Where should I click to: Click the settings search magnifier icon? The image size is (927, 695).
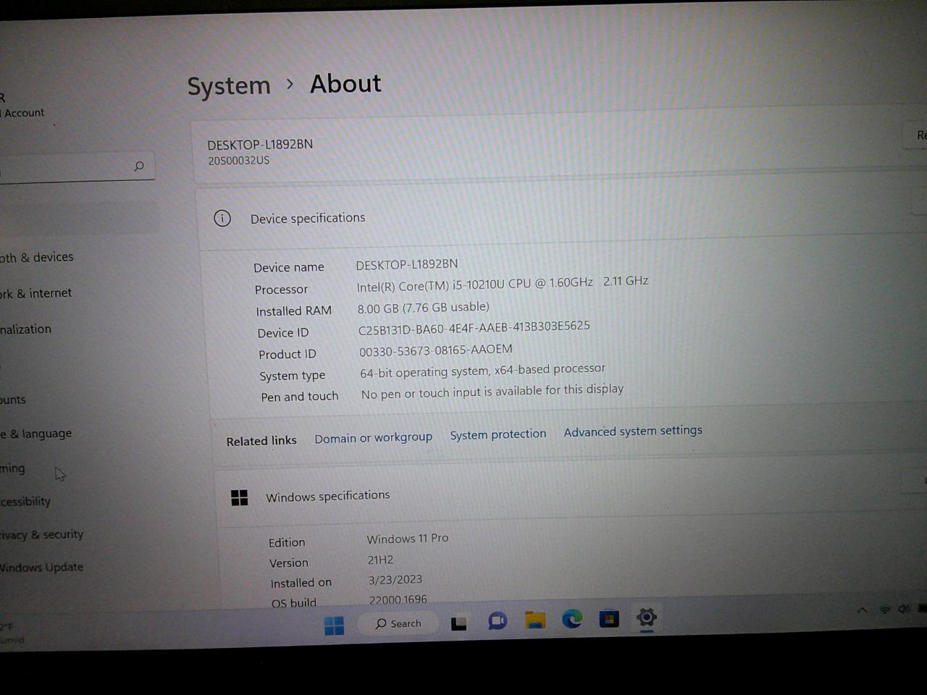click(139, 167)
